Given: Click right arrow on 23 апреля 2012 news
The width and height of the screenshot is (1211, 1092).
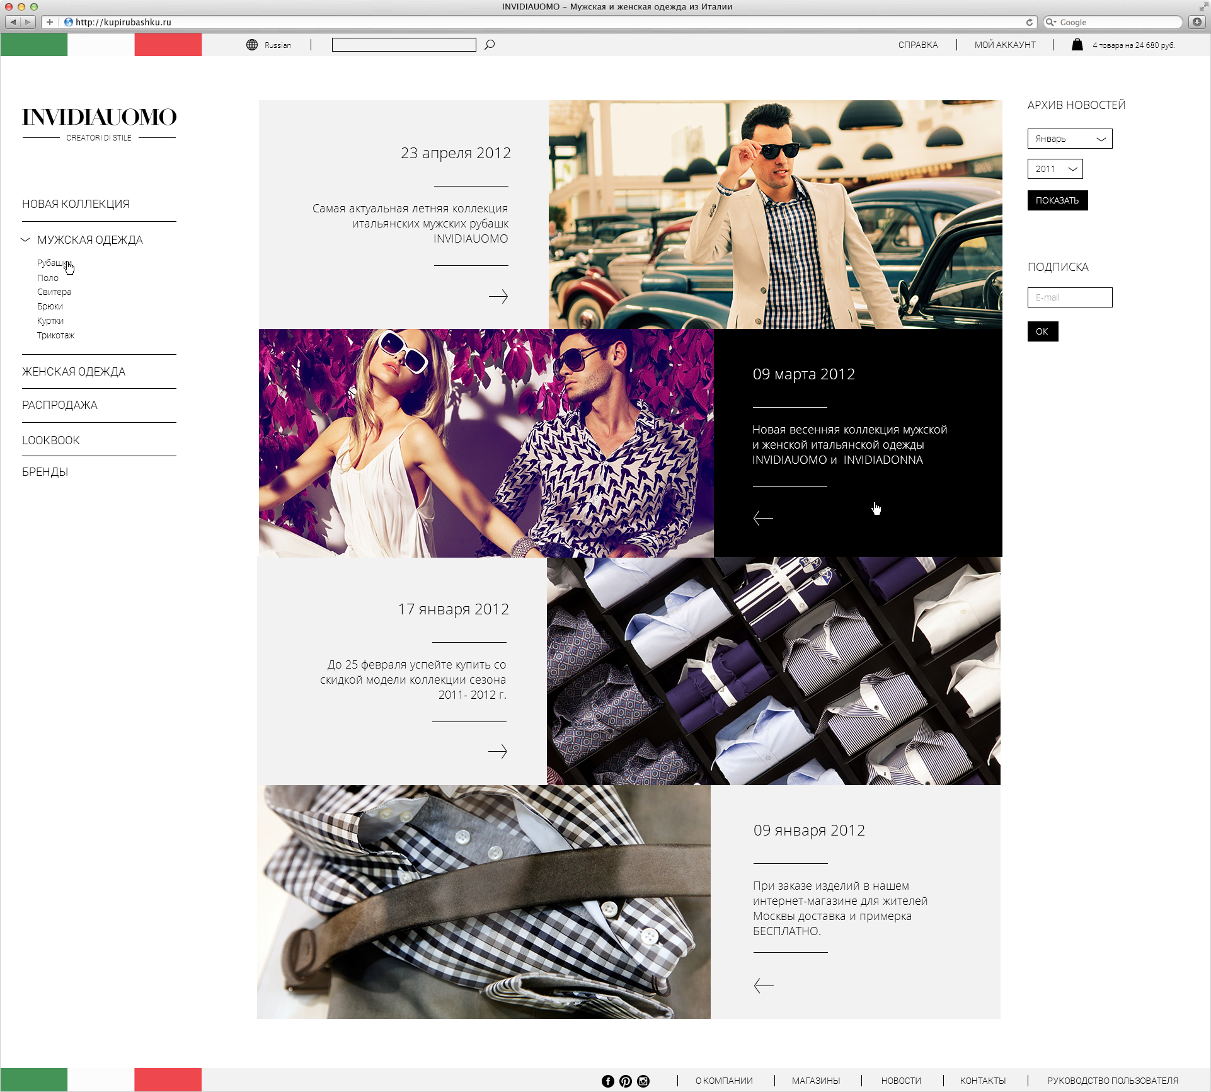Looking at the screenshot, I should [498, 296].
